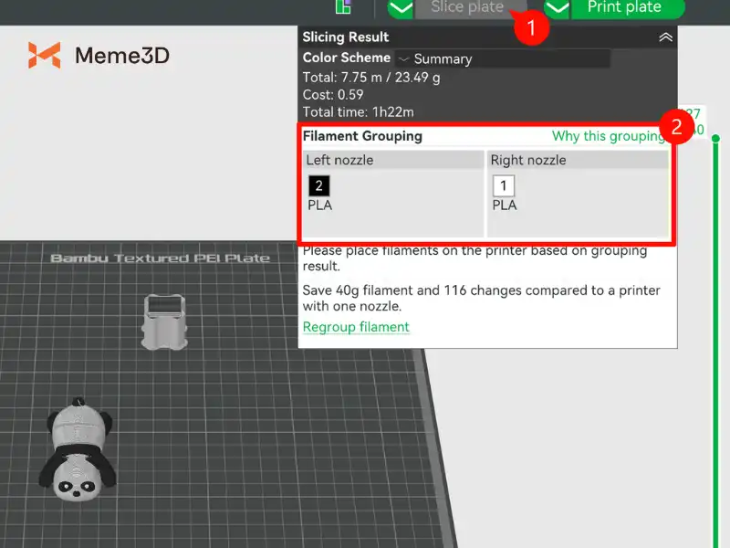Open the dropdown arrow beside Print plate
This screenshot has height=548, width=730.
557,9
